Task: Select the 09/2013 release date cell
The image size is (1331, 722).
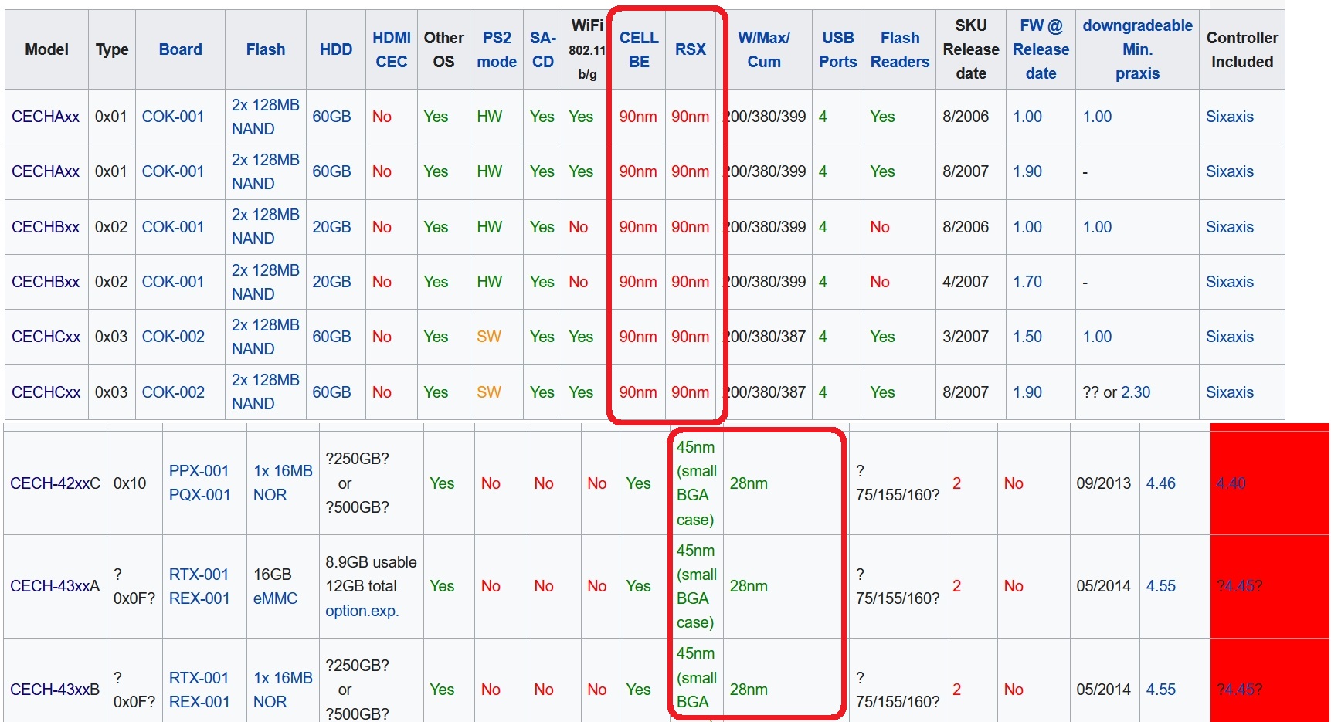Action: click(x=1103, y=483)
